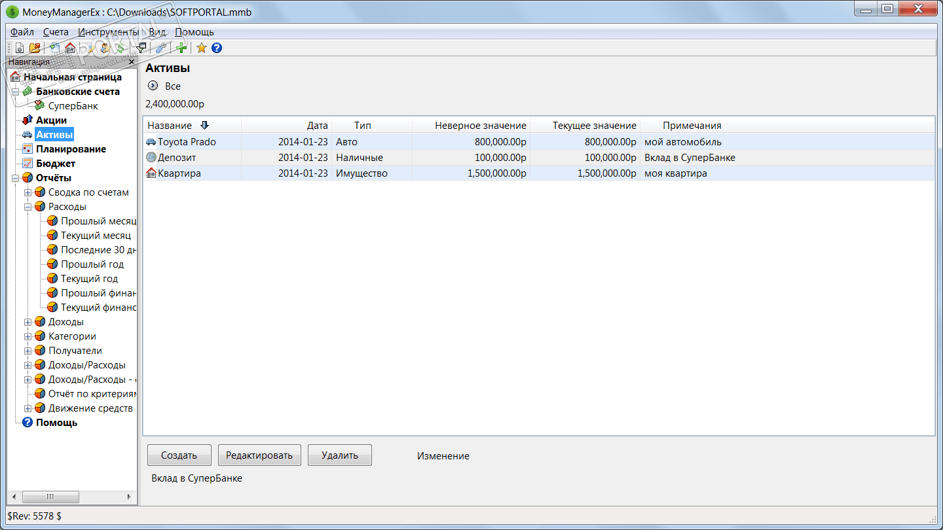Click the home page house toolbar icon
The image size is (943, 530).
coord(70,48)
